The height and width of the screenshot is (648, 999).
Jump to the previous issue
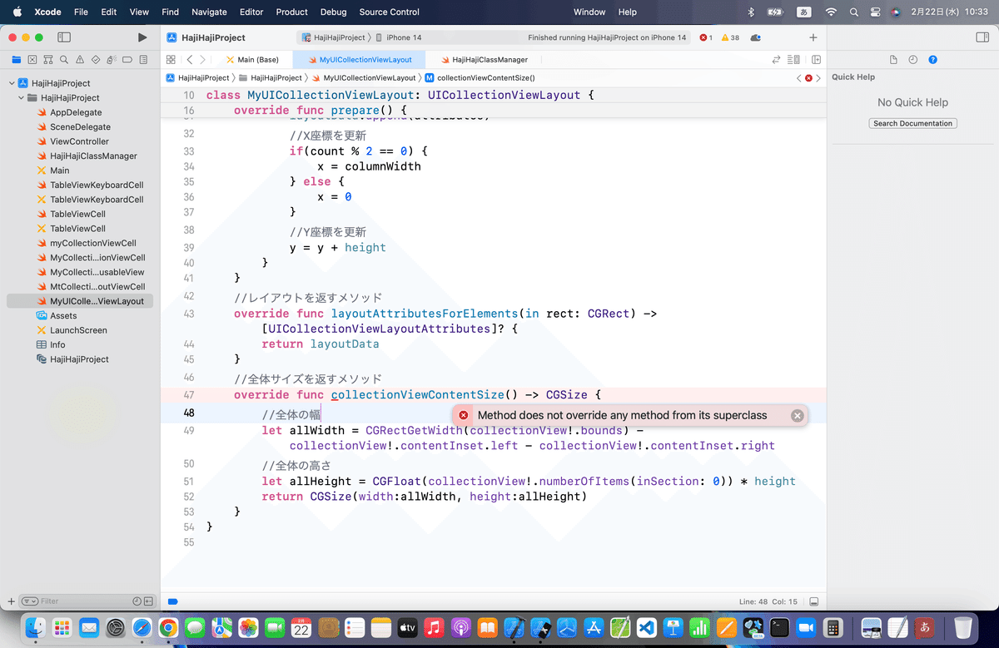[799, 77]
